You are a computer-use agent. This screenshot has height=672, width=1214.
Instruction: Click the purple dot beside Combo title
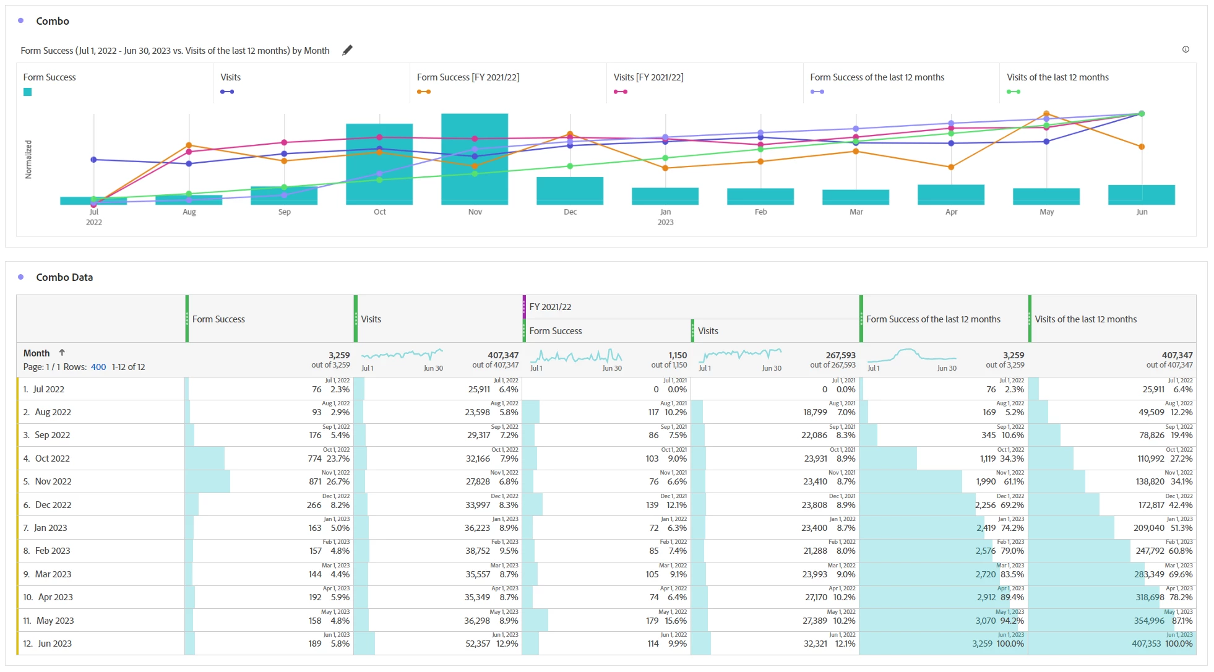tap(21, 20)
